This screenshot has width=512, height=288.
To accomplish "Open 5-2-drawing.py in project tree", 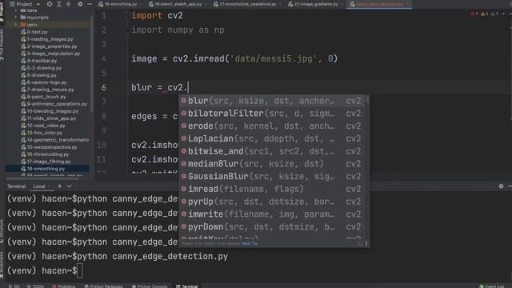I will 42,68.
